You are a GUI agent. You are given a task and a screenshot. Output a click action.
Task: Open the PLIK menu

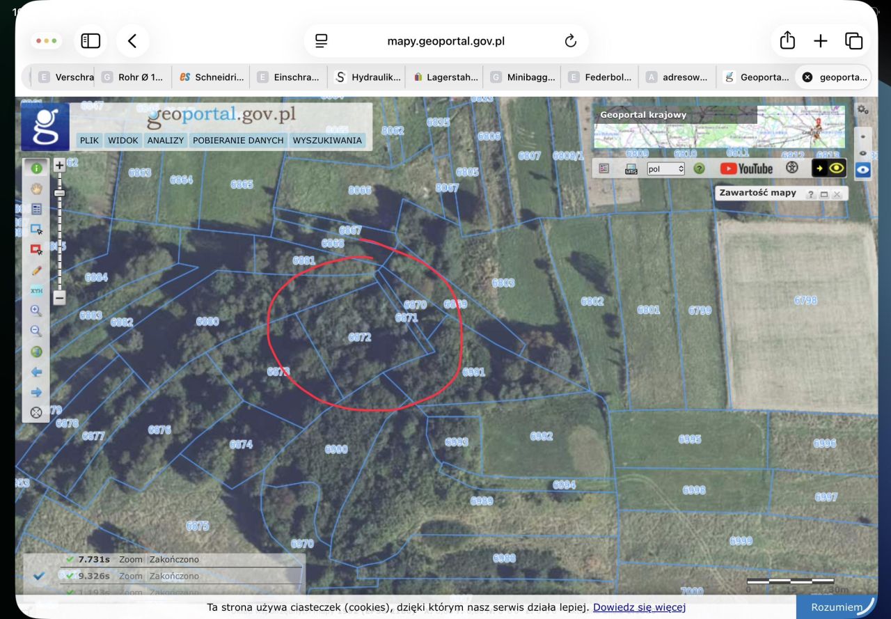pos(89,140)
